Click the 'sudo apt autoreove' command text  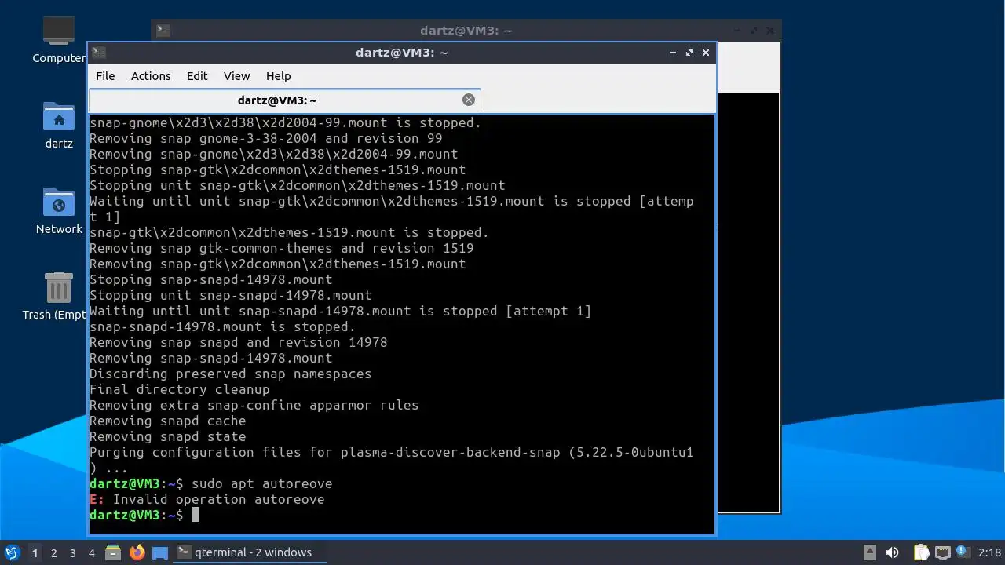261,483
